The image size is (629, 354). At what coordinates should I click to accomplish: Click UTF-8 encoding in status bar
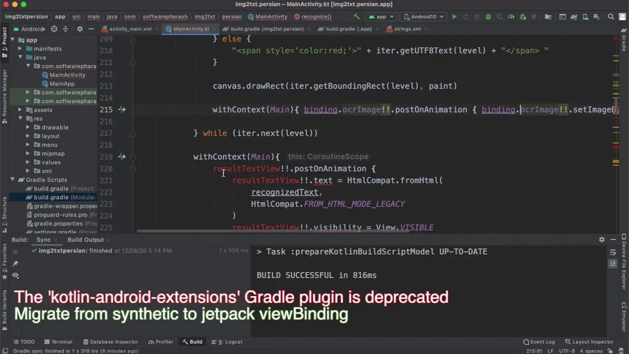[566, 351]
